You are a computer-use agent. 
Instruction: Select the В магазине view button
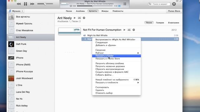click(174, 23)
